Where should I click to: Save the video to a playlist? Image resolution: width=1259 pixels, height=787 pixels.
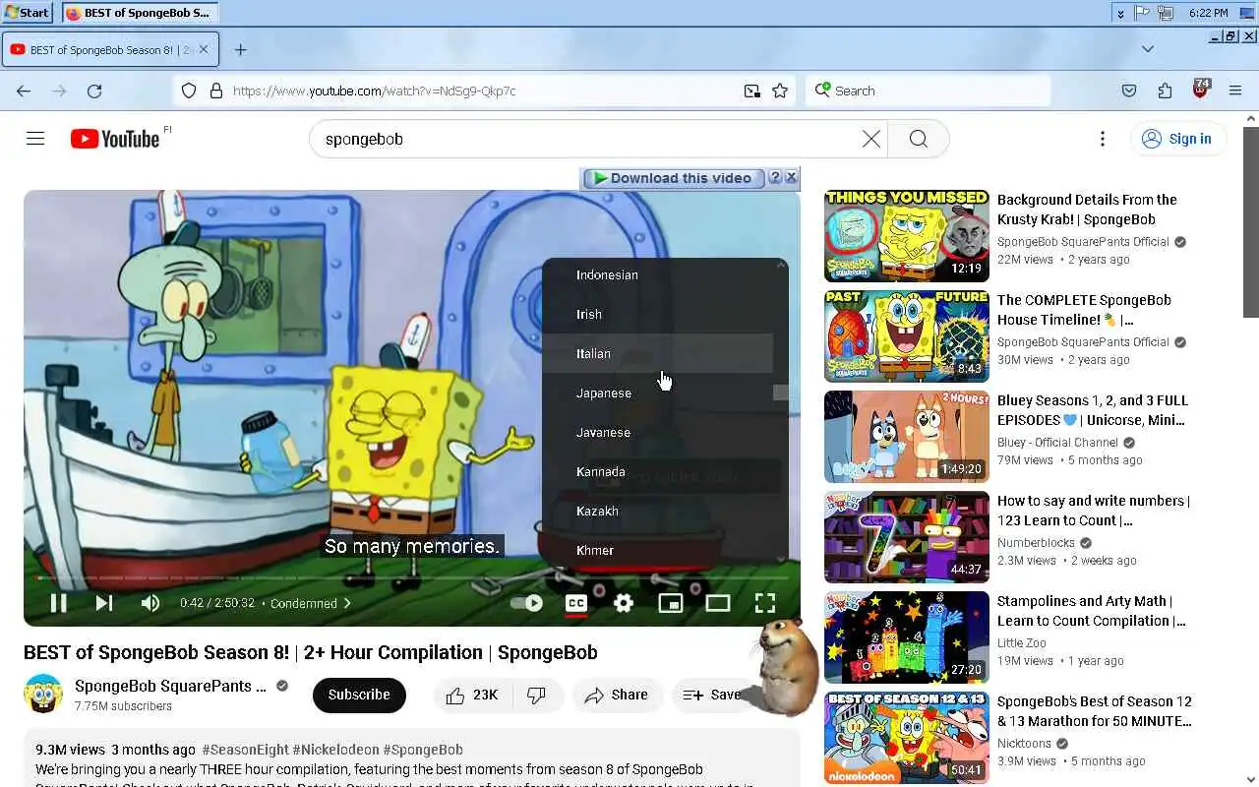[x=712, y=695]
